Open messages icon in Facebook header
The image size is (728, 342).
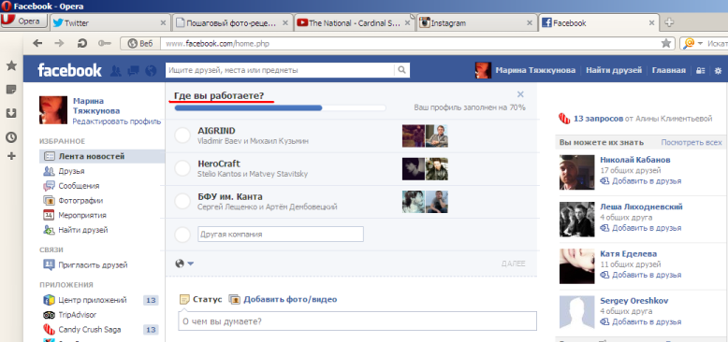(133, 71)
